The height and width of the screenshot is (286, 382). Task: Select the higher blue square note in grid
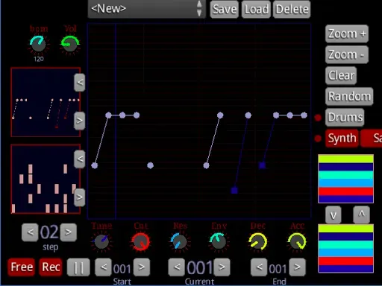pyautogui.click(x=262, y=165)
